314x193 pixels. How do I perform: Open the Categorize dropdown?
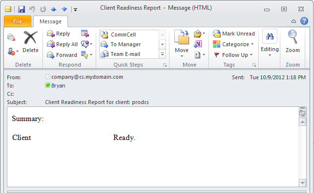[233, 44]
